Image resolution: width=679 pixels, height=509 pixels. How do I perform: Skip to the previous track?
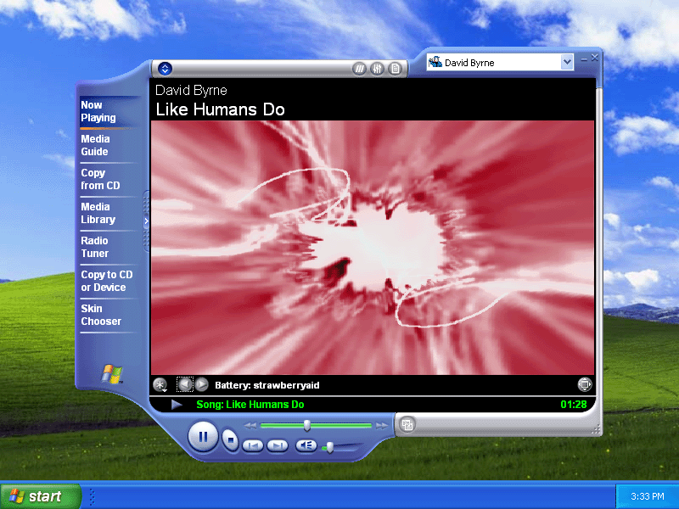pyautogui.click(x=253, y=445)
